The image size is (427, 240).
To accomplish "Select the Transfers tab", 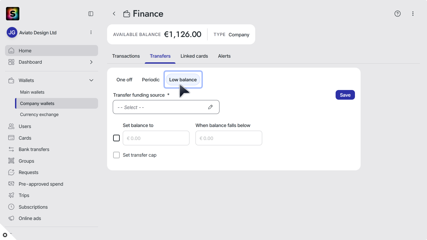I will point(160,56).
